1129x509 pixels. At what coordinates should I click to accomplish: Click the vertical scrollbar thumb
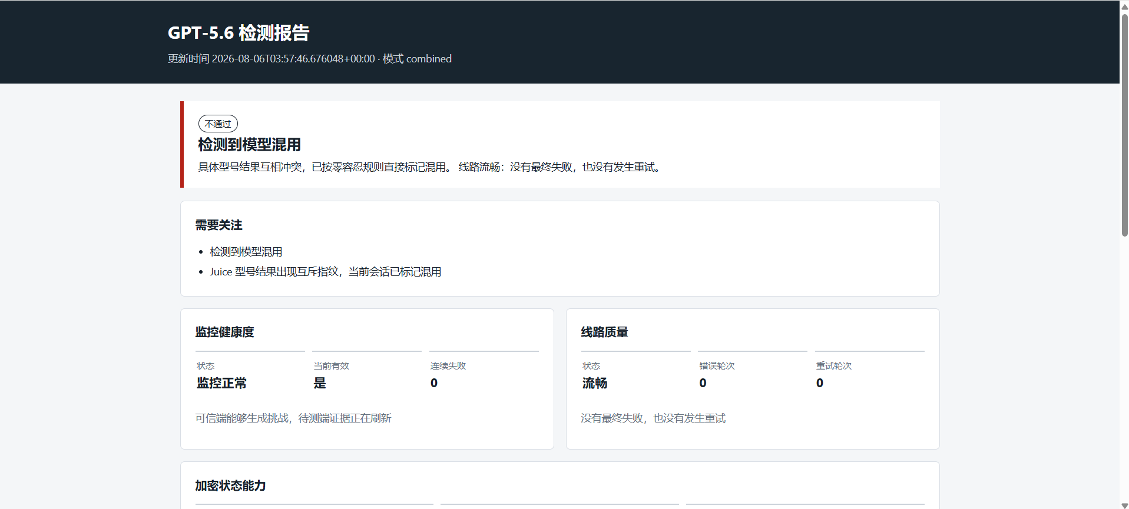[x=1124, y=125]
